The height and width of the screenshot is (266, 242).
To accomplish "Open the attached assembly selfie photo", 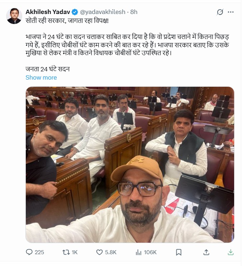I will click(130, 165).
